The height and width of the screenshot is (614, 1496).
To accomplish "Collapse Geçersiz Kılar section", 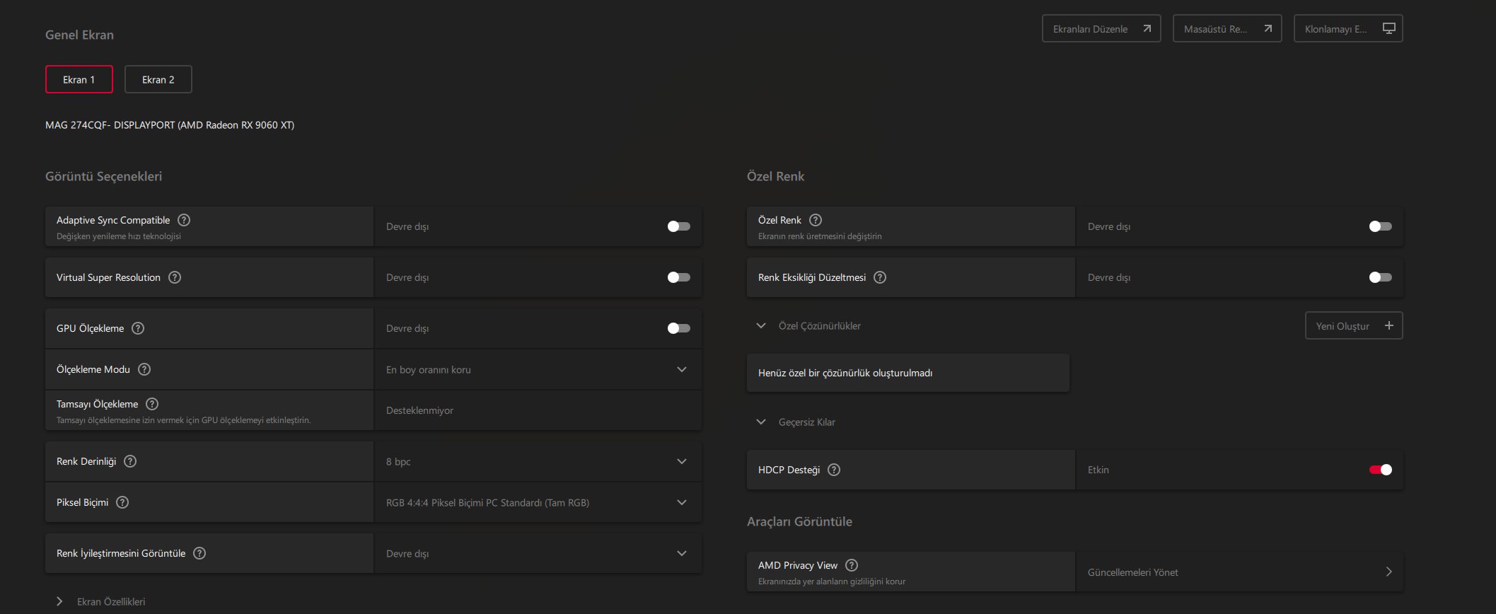I will point(761,422).
